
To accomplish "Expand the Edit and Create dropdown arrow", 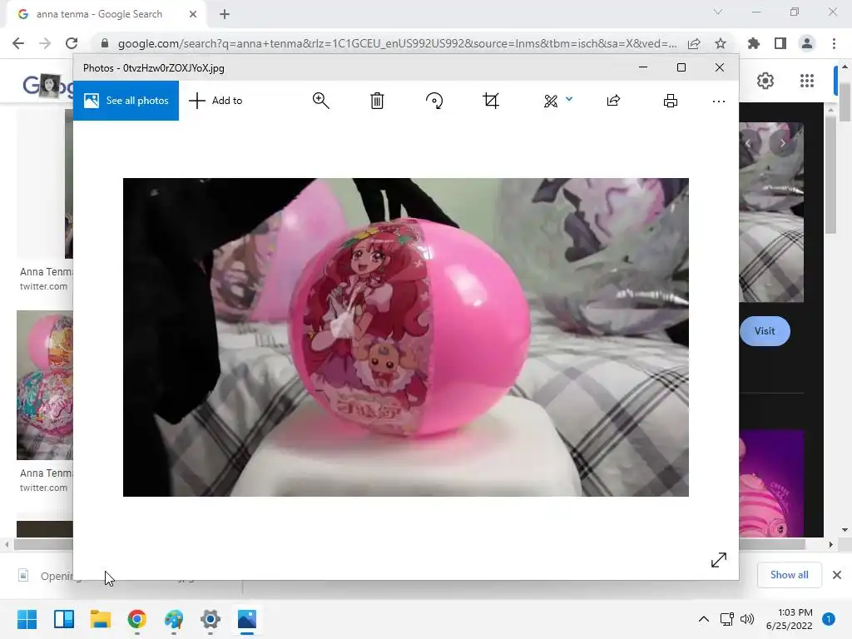I will 569,100.
